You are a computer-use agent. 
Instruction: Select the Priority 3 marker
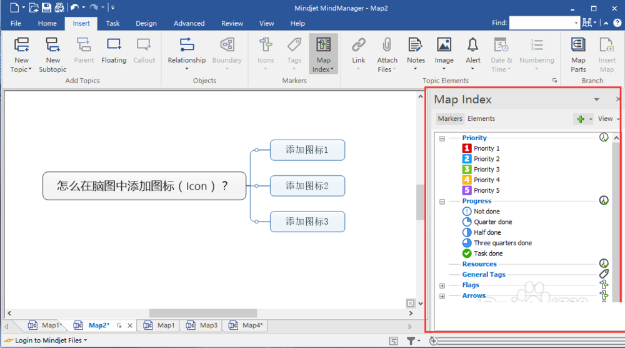[481, 169]
